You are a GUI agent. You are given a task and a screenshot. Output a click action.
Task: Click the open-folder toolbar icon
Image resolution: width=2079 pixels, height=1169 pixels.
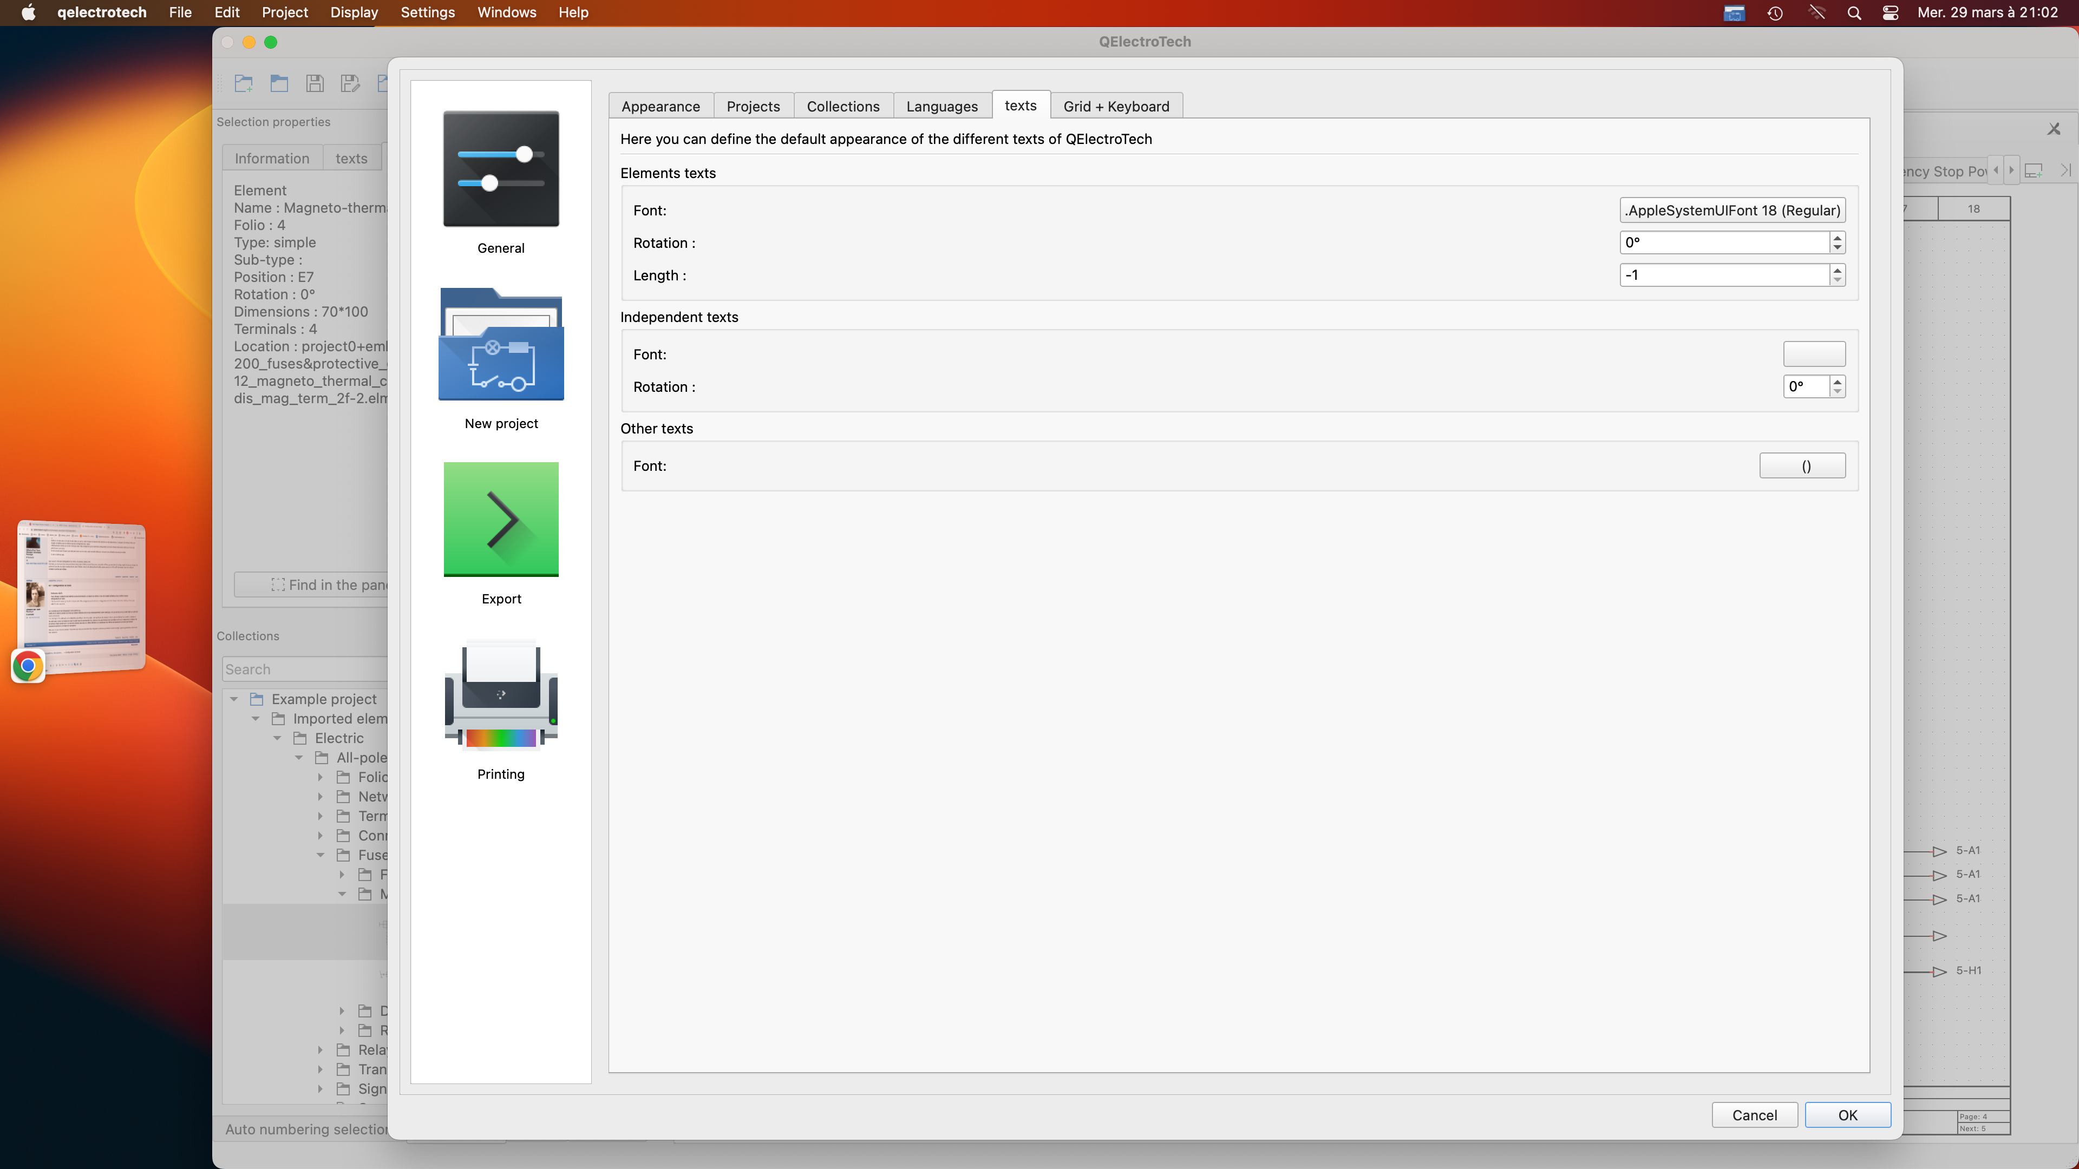click(x=279, y=83)
